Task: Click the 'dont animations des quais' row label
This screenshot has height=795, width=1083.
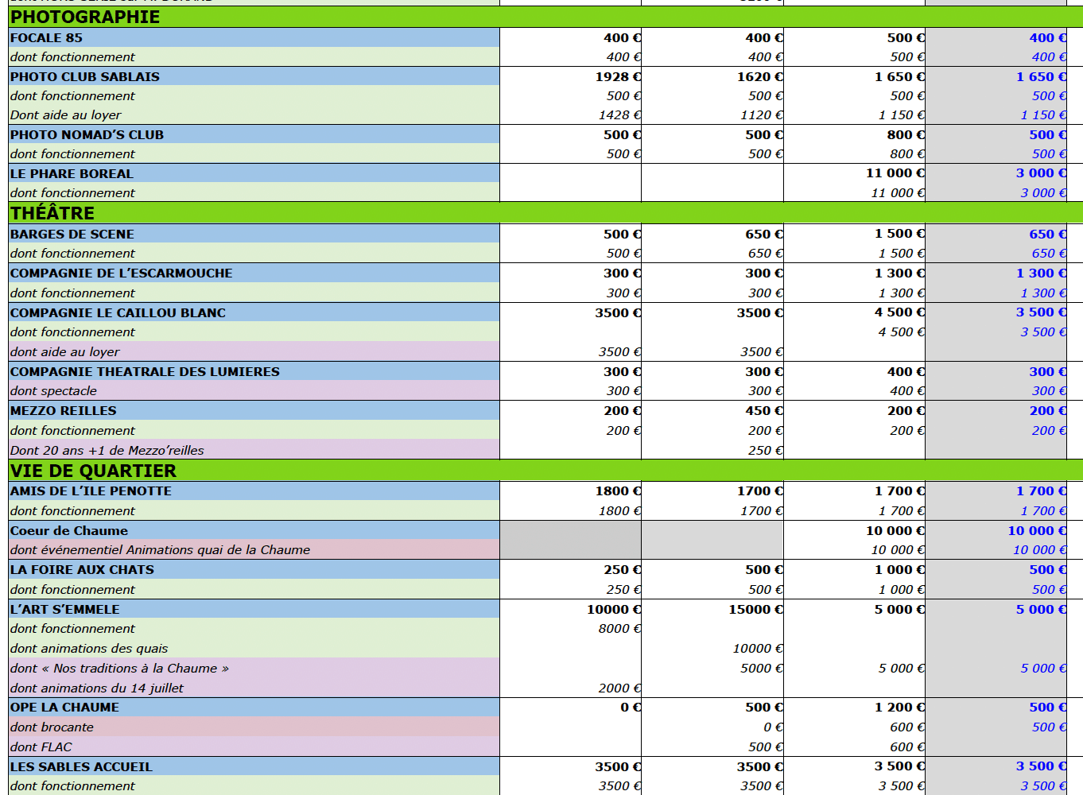Action: point(89,648)
